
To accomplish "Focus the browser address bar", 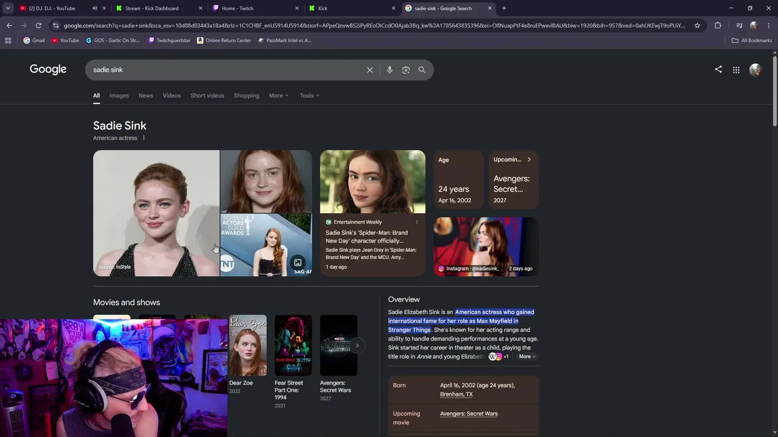I will [x=374, y=25].
